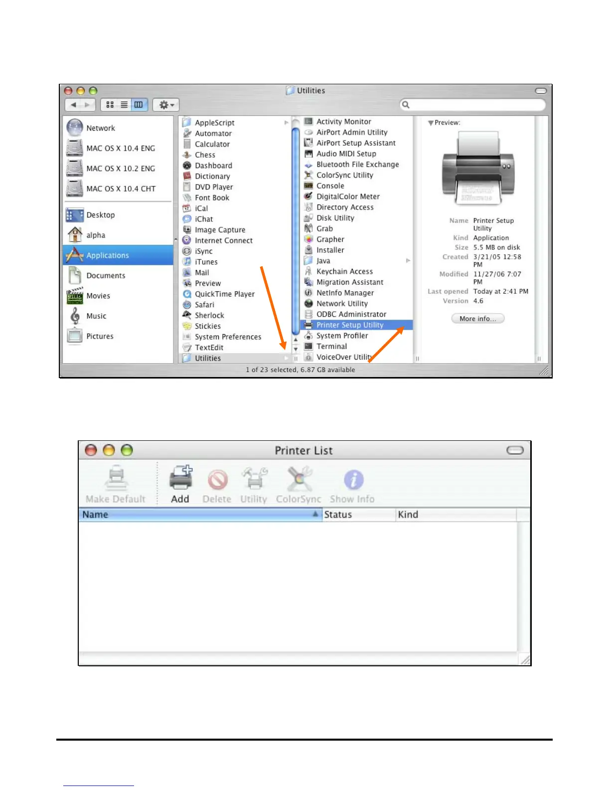
Task: Sort Printer List by Status column
Action: pos(359,515)
